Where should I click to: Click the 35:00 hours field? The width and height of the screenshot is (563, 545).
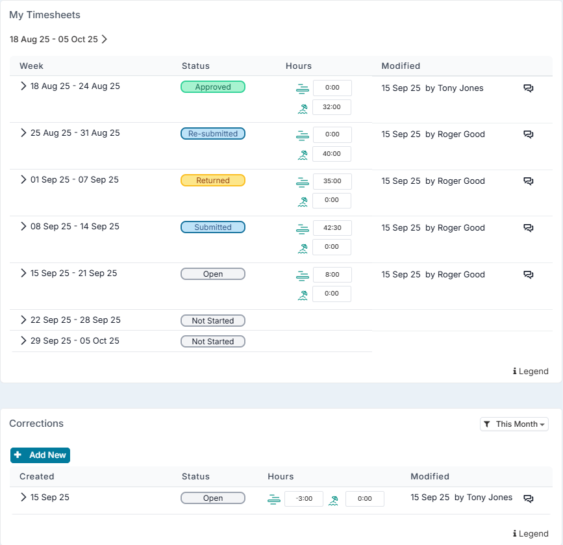pos(332,181)
